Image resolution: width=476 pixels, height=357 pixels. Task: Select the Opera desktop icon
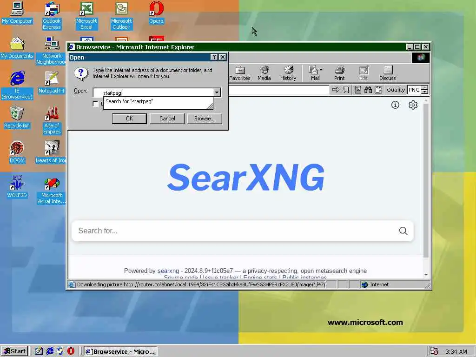point(156,13)
